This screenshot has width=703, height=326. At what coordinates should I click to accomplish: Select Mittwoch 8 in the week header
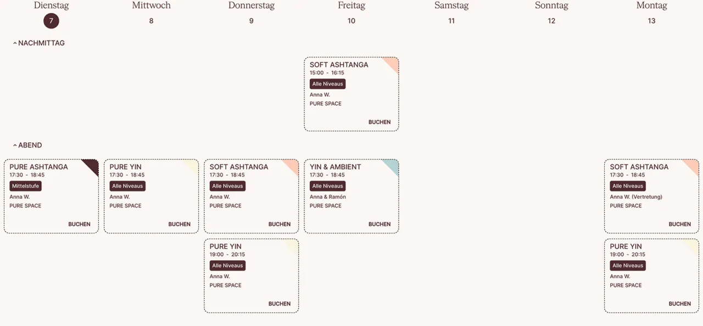[x=151, y=21]
